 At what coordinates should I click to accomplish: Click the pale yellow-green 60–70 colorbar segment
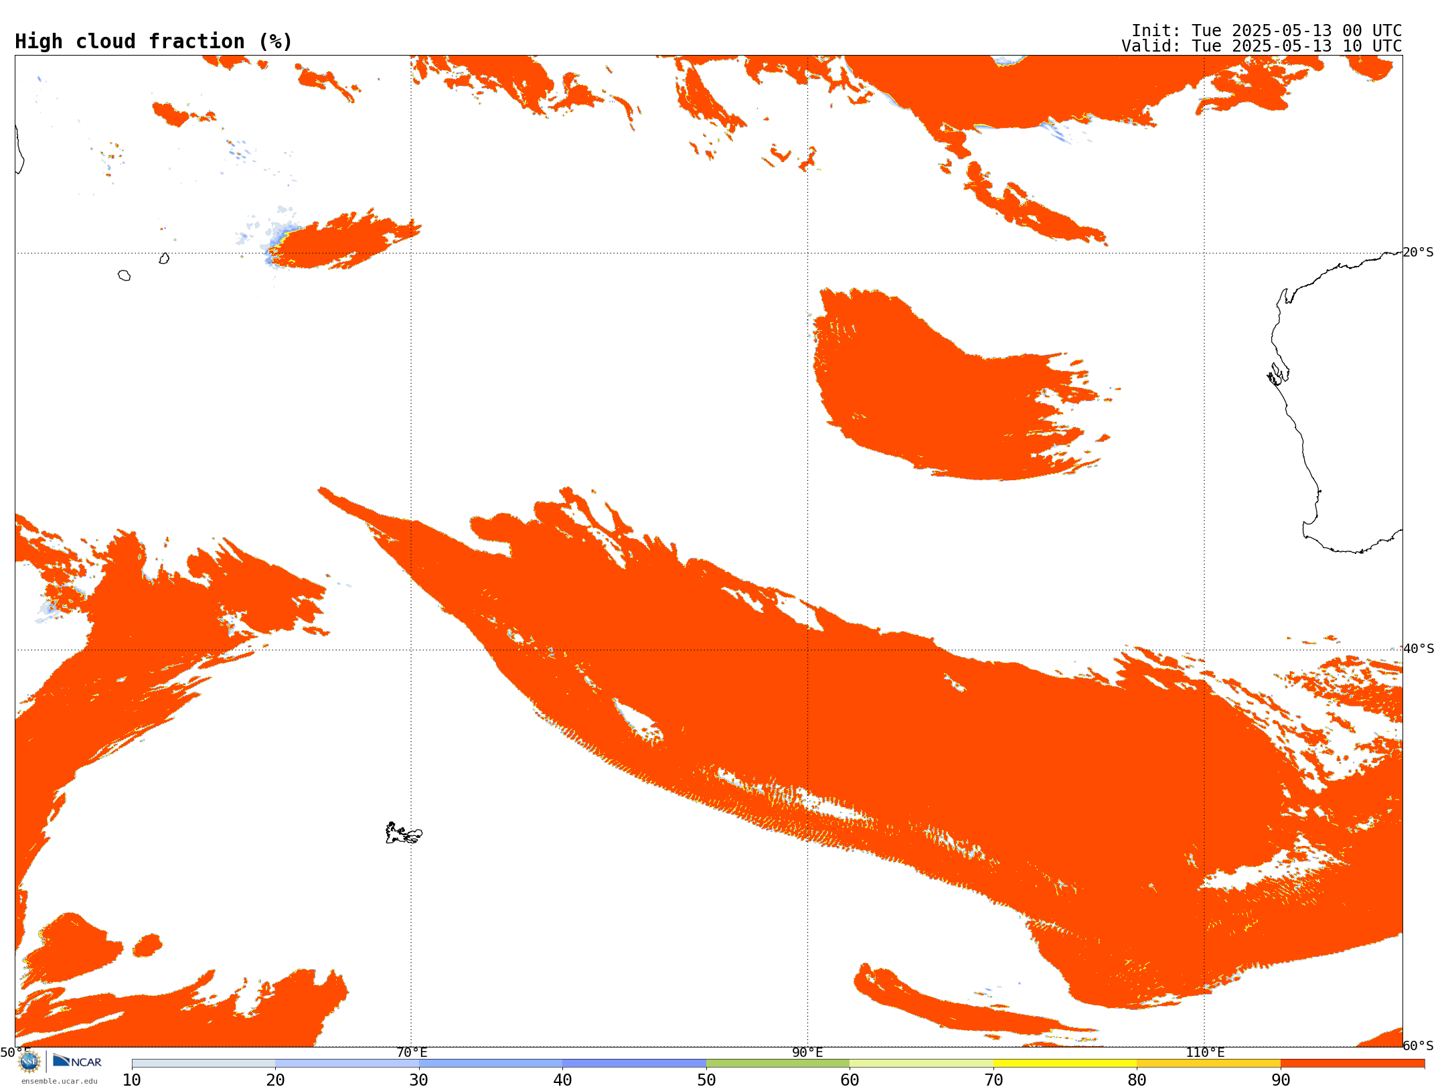click(921, 1064)
